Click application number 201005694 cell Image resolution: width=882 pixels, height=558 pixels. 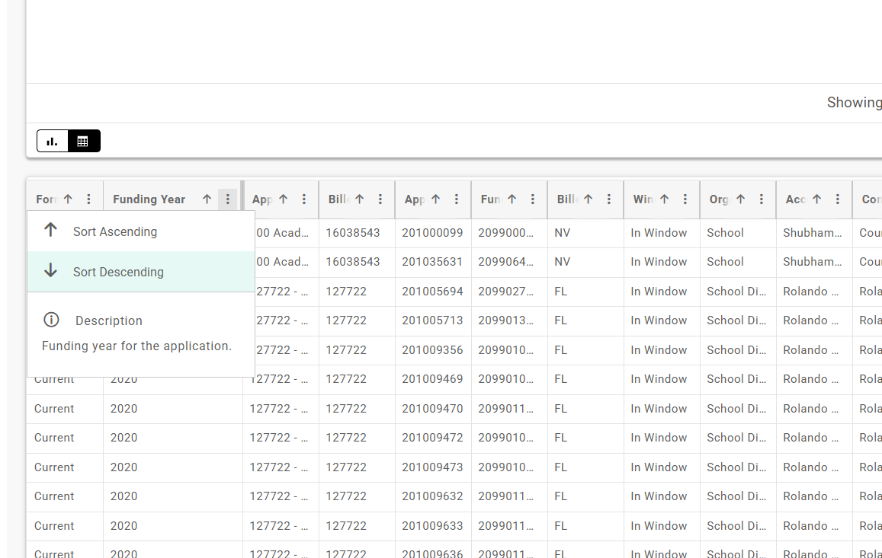[432, 292]
